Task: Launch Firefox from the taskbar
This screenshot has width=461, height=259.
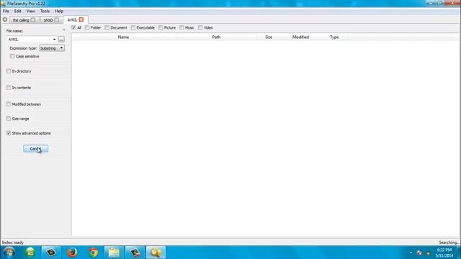Action: (72, 253)
